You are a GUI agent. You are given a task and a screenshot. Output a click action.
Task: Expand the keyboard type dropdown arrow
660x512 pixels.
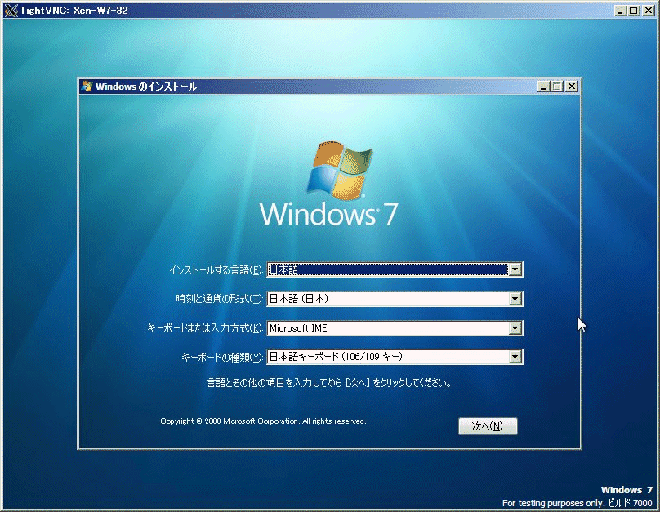tap(515, 357)
